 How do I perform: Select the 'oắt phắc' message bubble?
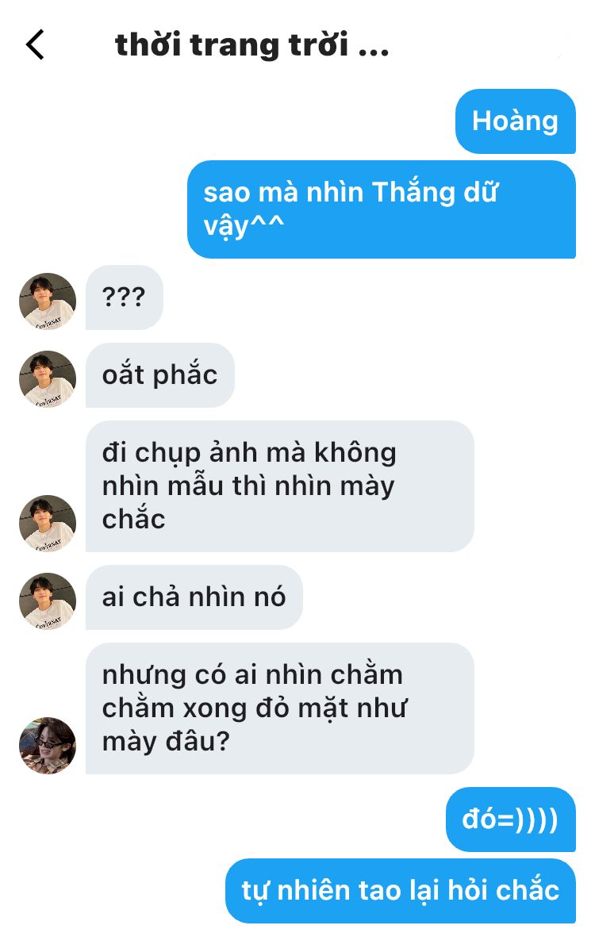tap(160, 375)
